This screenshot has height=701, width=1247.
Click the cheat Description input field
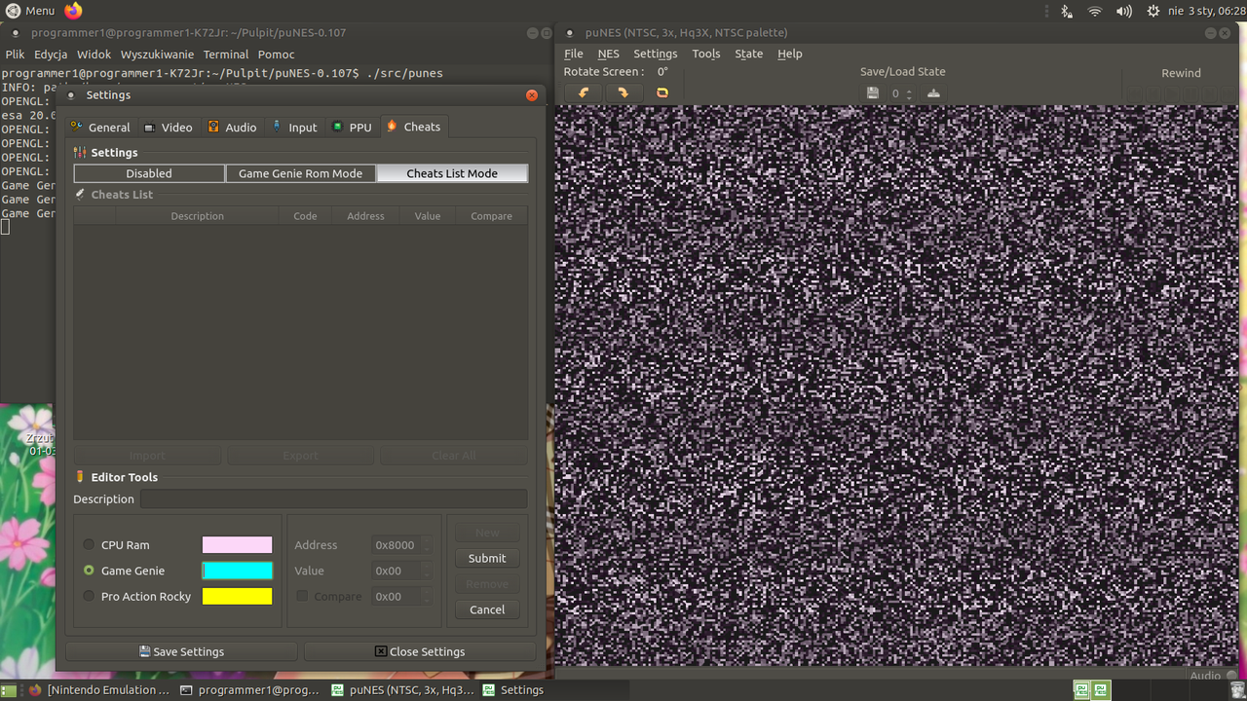(334, 499)
